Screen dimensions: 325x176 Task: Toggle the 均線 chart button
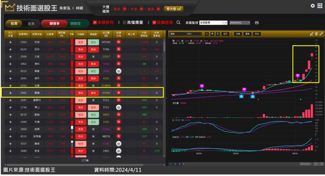[238, 34]
